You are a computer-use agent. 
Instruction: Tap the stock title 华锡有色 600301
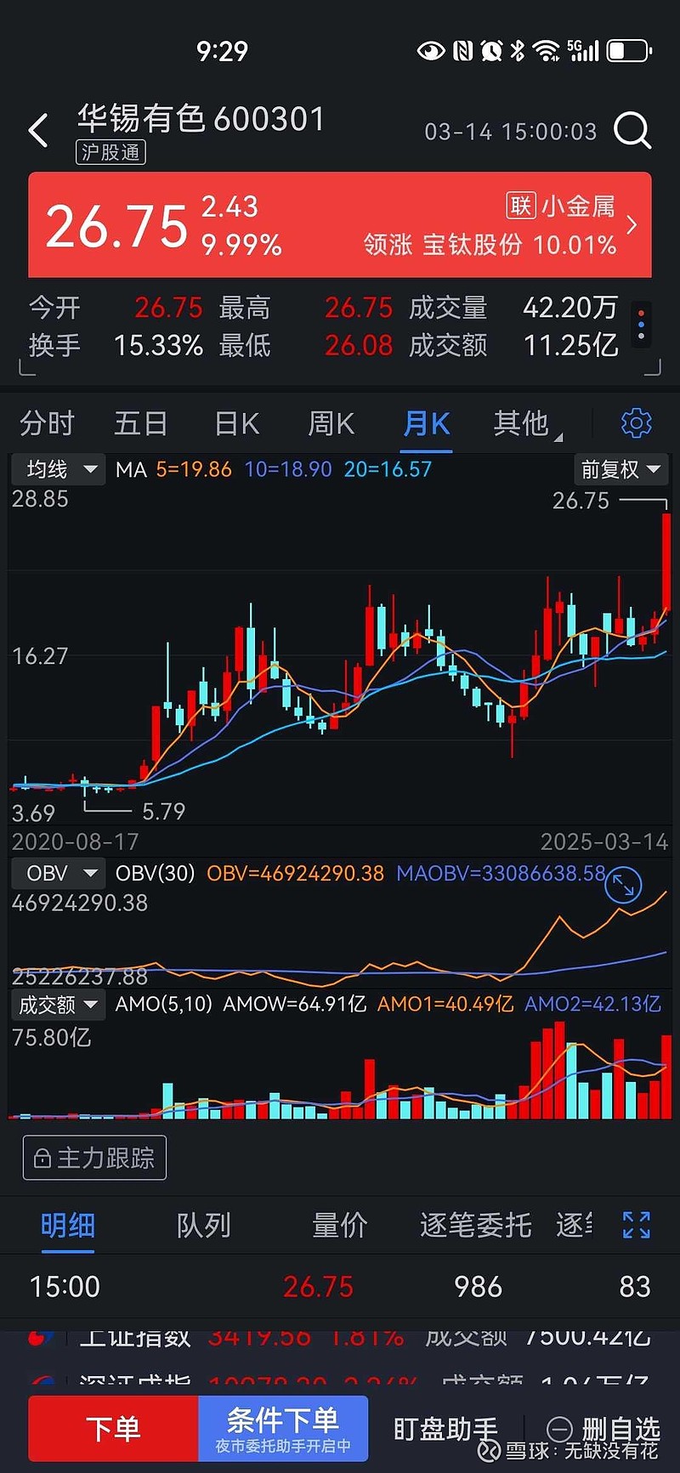[x=201, y=119]
